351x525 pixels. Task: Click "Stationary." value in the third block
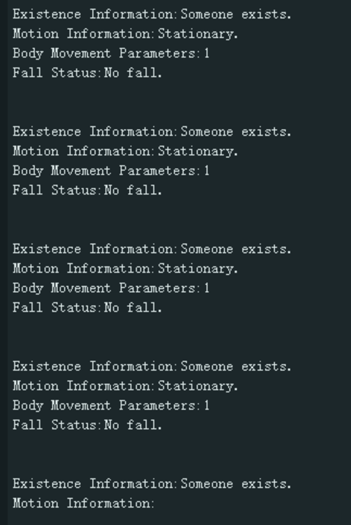point(198,269)
